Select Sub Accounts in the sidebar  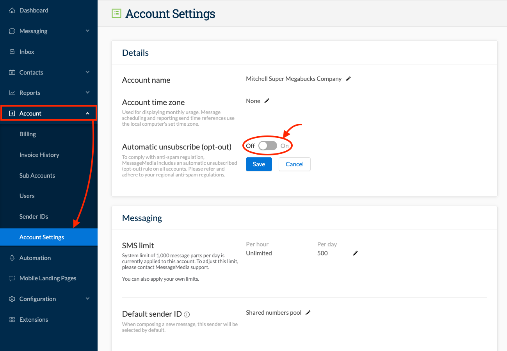[37, 175]
